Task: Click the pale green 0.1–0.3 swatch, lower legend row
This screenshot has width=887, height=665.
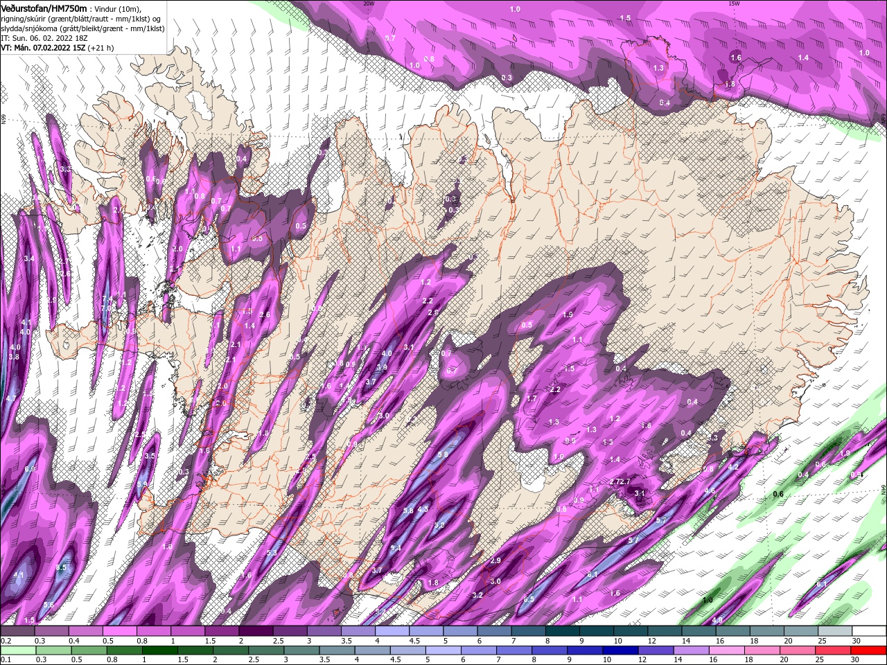Action: click(x=17, y=650)
